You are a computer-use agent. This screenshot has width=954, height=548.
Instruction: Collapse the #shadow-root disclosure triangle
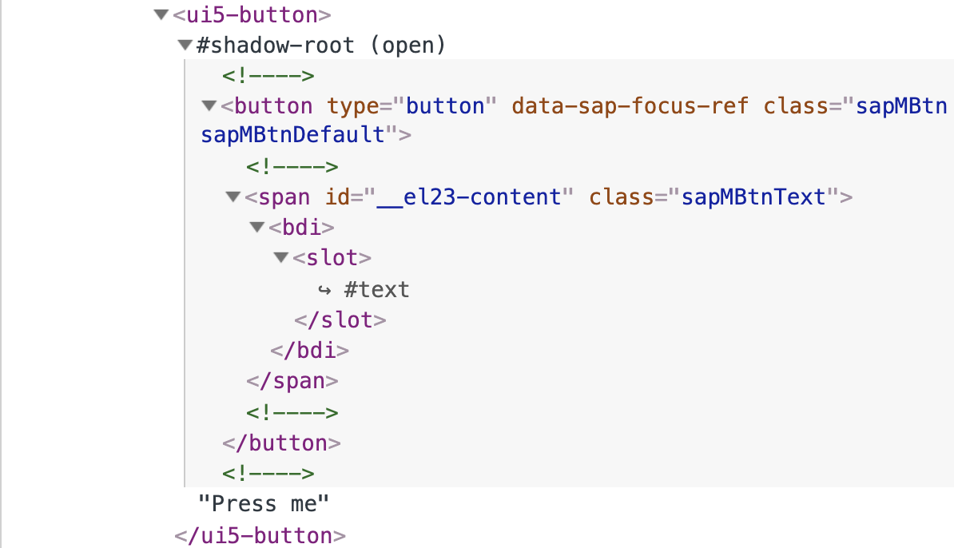coord(185,46)
